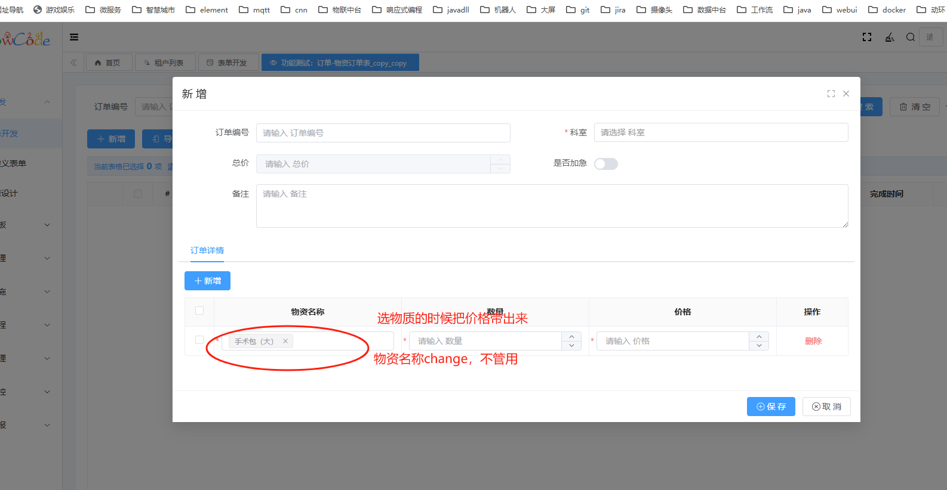Click the 备注 textarea resize handle

click(845, 225)
